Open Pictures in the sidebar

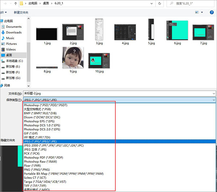11,44
